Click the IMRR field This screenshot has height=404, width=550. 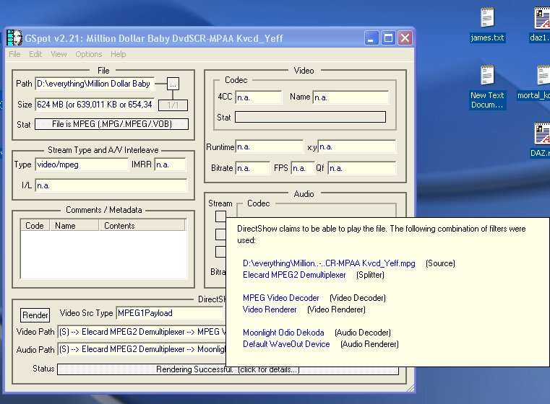170,164
